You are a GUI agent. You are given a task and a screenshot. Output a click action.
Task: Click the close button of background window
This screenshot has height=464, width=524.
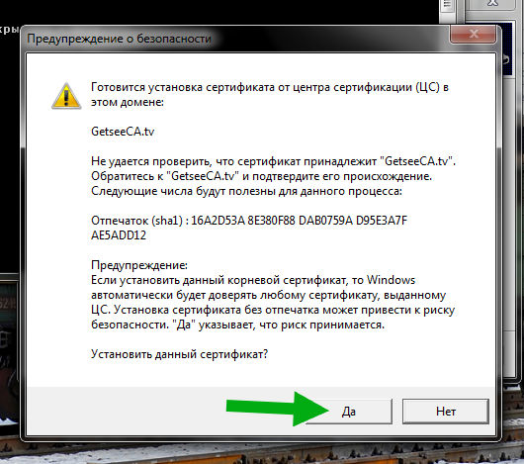point(493,4)
